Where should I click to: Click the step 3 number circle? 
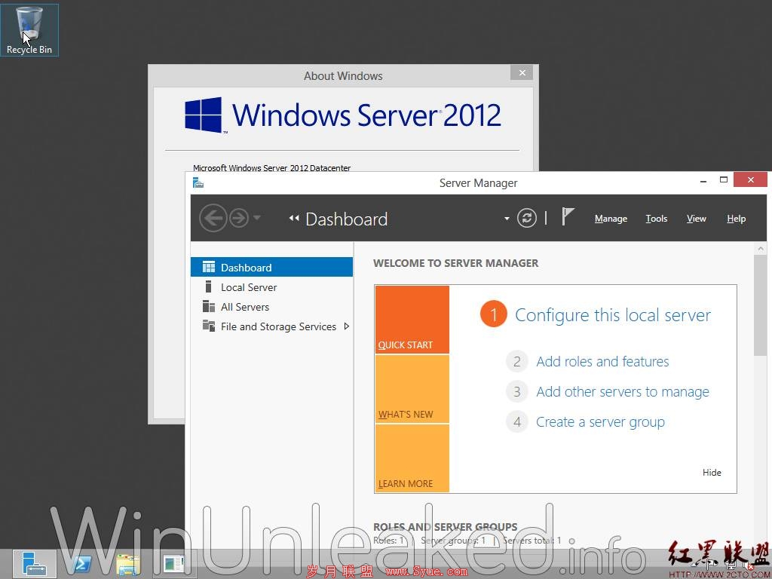click(x=517, y=391)
